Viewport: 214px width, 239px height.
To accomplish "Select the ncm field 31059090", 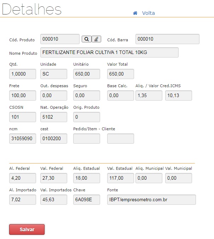I will pyautogui.click(x=23, y=139).
